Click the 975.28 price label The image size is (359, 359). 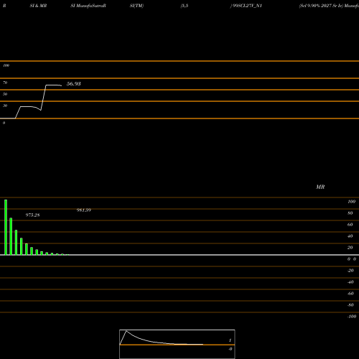point(32,215)
